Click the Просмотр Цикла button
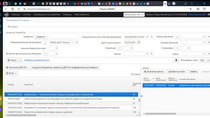The width and height of the screenshot is (210, 118). click(x=154, y=71)
